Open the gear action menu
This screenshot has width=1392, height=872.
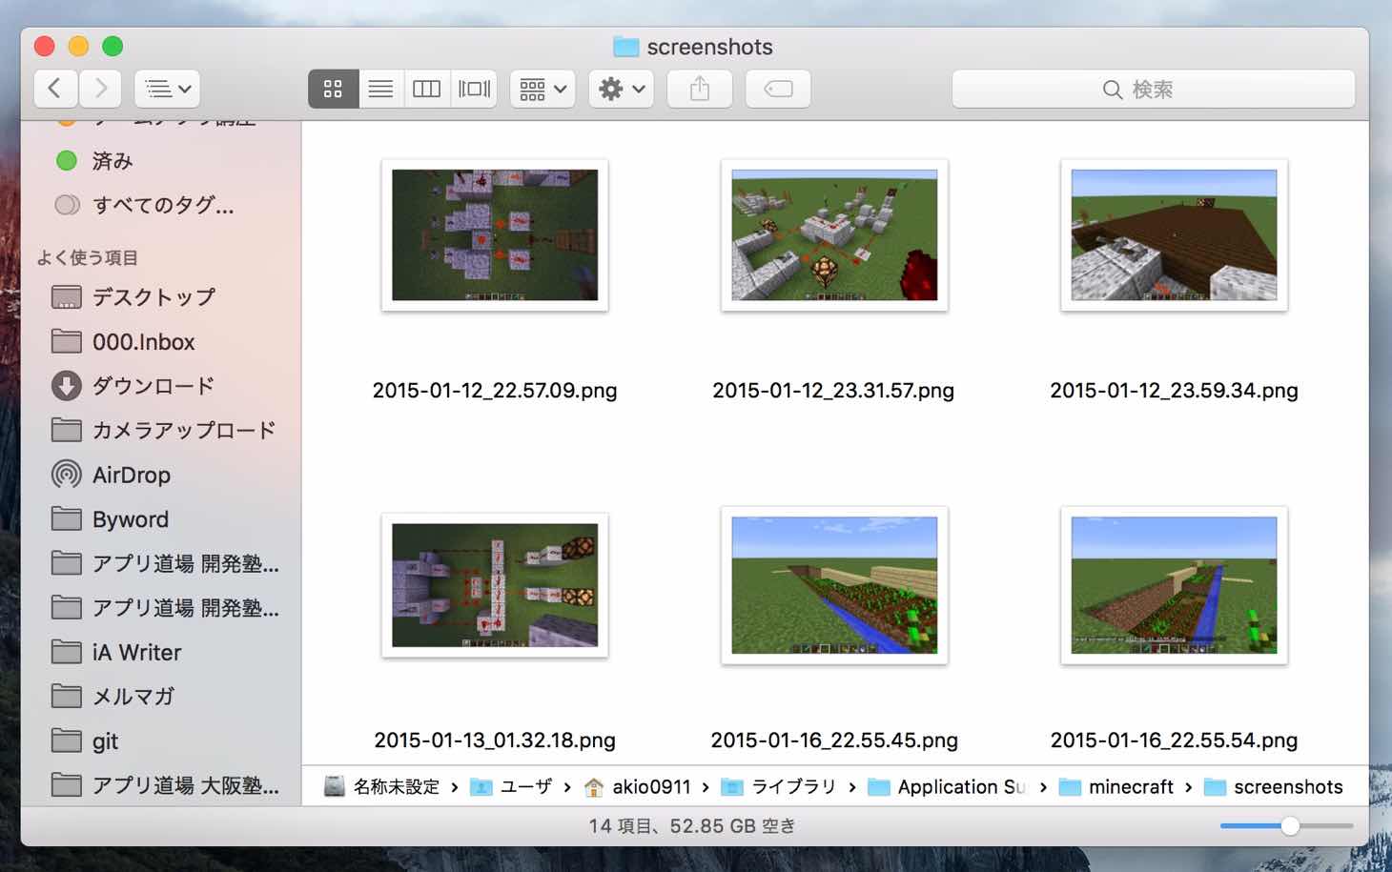pos(621,89)
